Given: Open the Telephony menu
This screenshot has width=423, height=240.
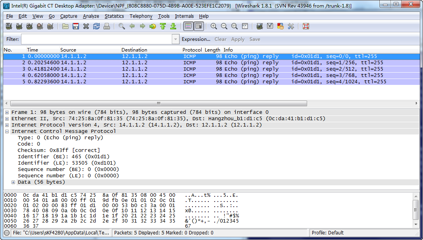Looking at the screenshot, I should [x=141, y=16].
